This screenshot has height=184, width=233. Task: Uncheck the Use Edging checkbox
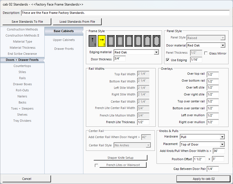168,60
